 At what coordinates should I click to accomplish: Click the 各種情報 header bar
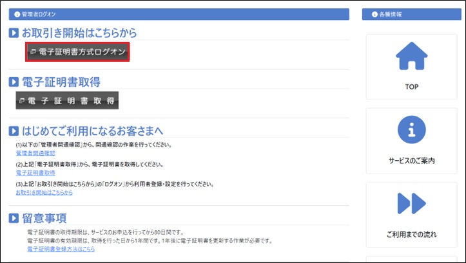(x=410, y=14)
